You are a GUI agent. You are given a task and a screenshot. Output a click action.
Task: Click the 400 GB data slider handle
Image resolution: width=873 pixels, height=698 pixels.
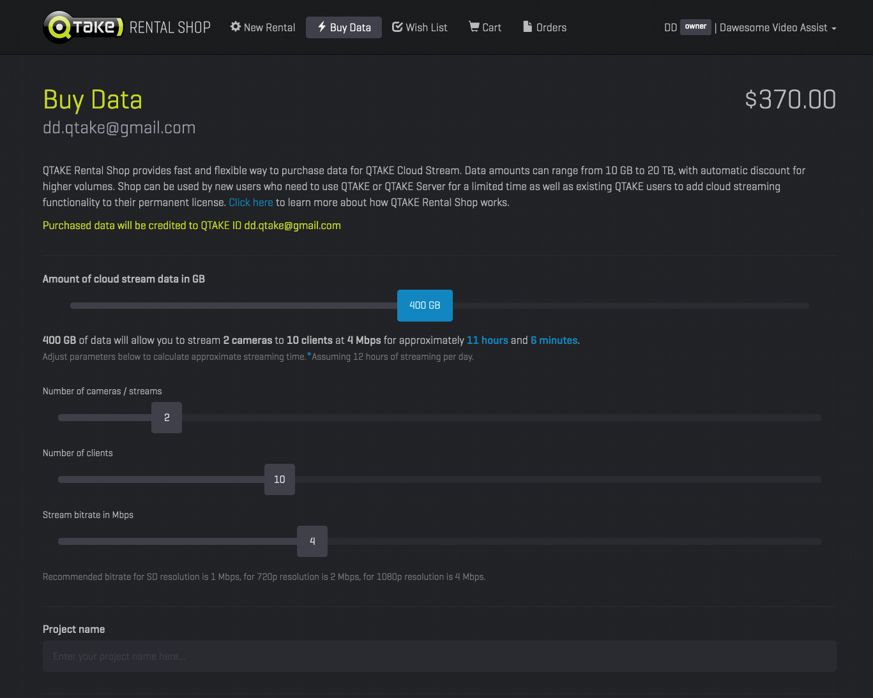tap(425, 306)
